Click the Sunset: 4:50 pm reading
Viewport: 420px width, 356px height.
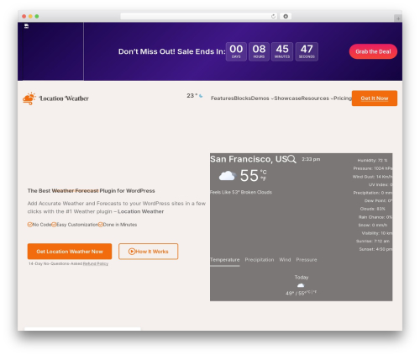375,249
